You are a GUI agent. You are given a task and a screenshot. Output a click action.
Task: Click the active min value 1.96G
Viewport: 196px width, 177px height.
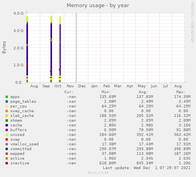110,158
